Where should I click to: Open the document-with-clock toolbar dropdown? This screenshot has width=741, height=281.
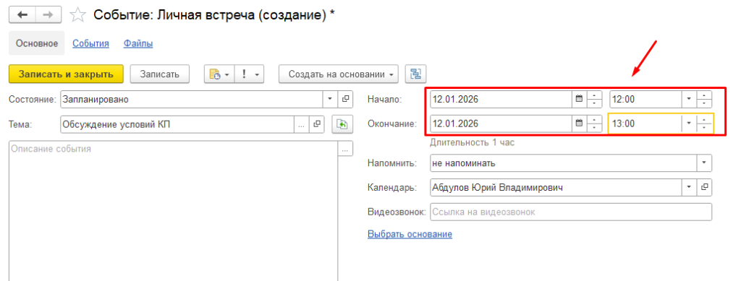tap(219, 74)
